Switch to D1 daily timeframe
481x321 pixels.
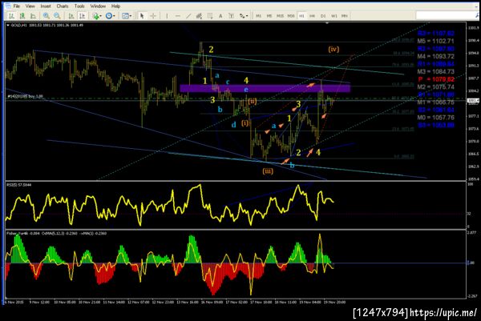[323, 16]
